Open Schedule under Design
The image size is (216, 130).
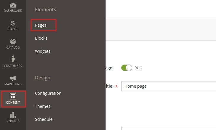click(x=44, y=119)
